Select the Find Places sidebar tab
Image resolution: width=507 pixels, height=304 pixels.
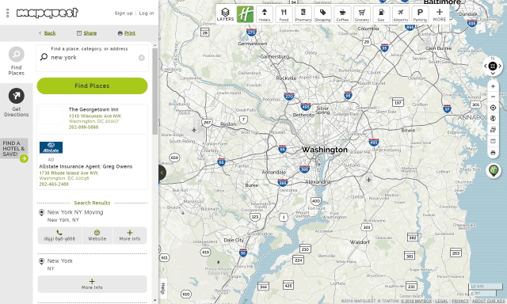point(16,61)
